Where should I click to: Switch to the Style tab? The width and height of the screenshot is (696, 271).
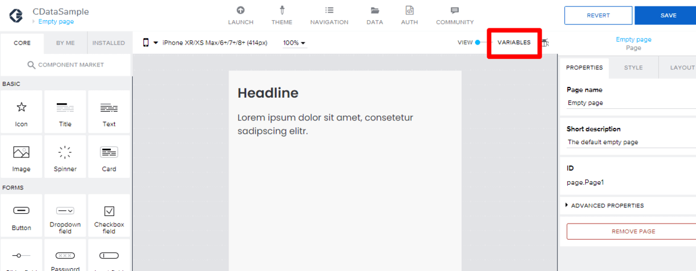[x=633, y=68]
